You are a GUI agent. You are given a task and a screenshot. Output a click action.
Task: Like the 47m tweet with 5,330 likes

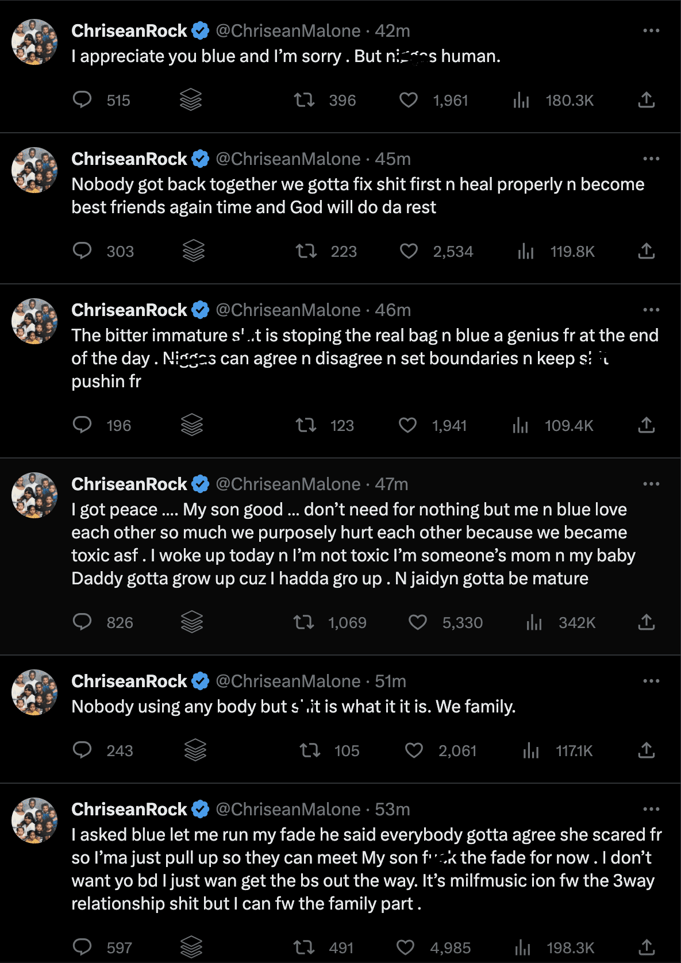pyautogui.click(x=418, y=622)
